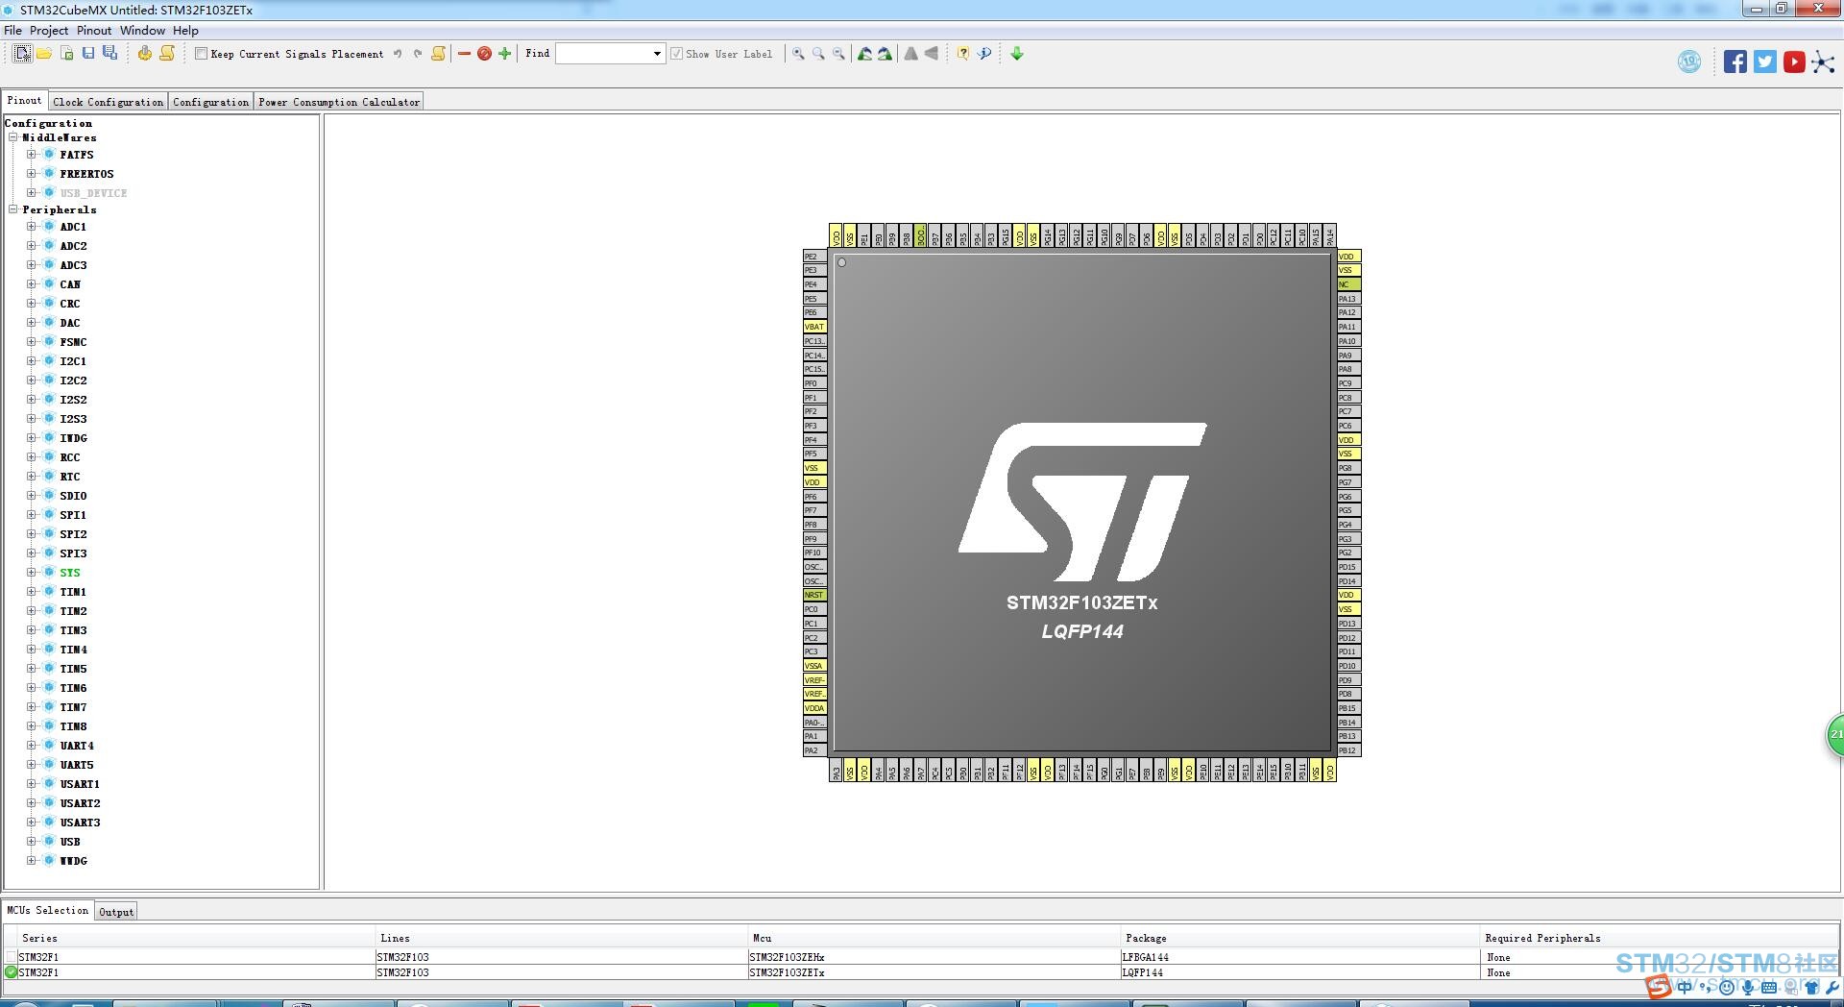Click the Required Peripherals column header
The image size is (1844, 1007).
click(1660, 938)
